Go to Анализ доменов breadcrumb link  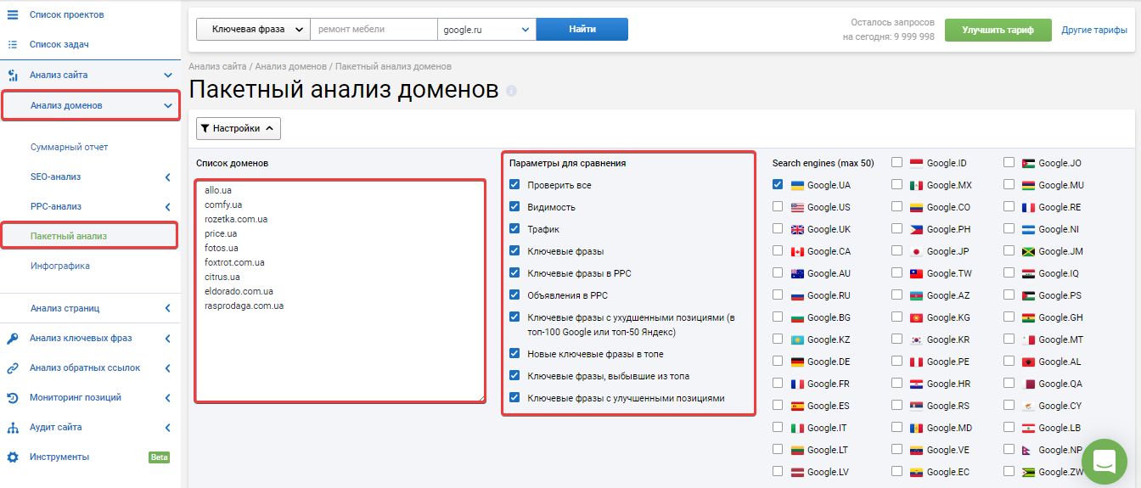point(289,66)
